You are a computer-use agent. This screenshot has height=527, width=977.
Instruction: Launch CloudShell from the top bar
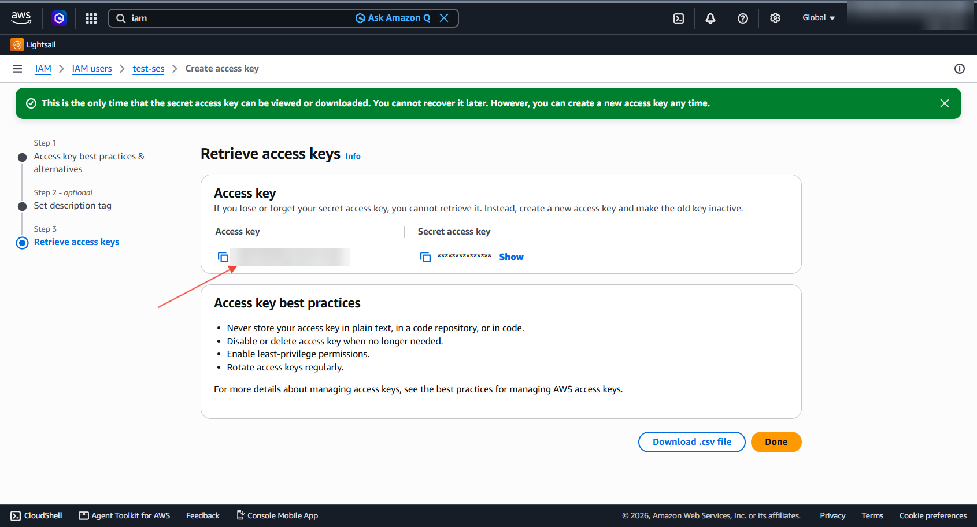(x=679, y=18)
